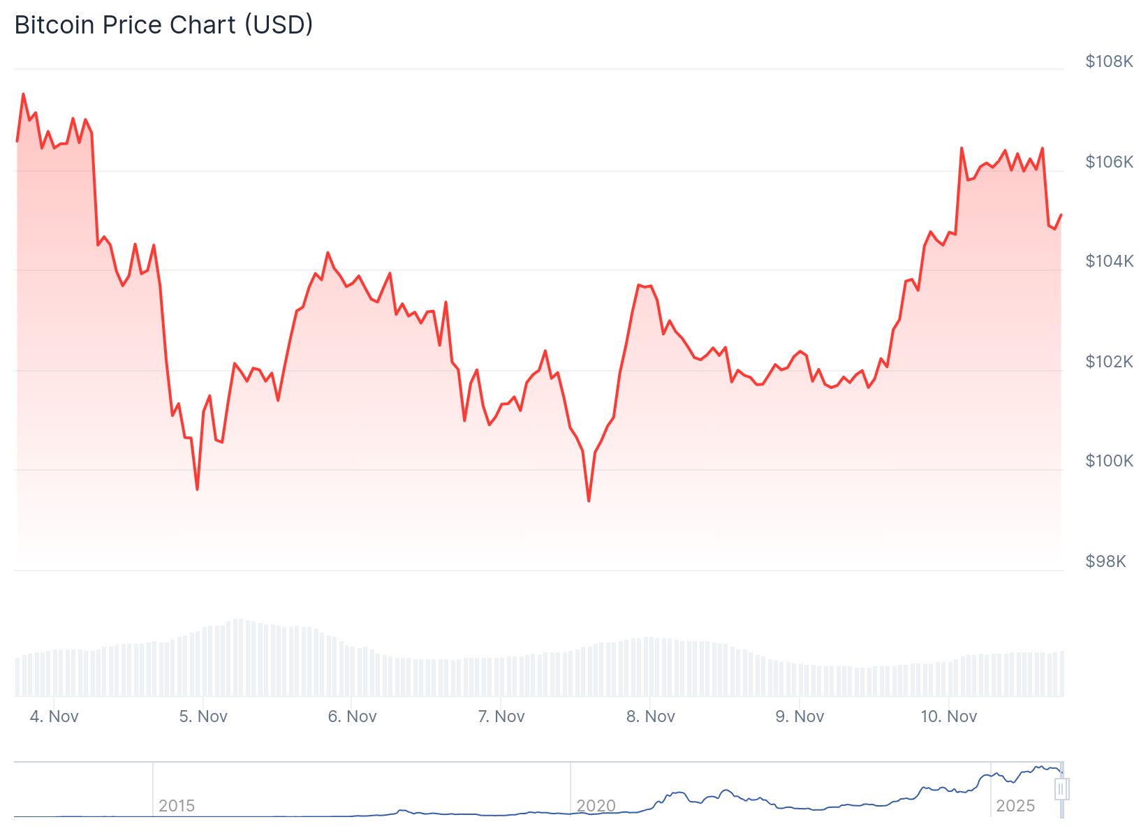
Task: Click the $108K price axis label
Action: click(1109, 61)
